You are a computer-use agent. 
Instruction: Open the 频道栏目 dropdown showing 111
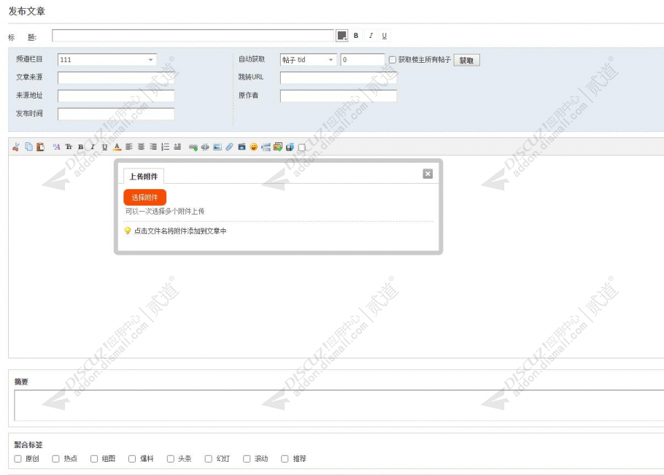point(107,60)
